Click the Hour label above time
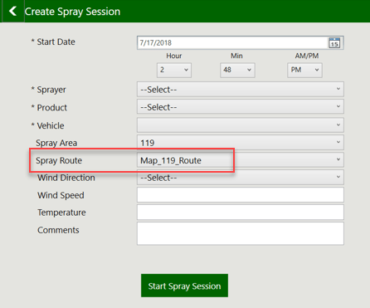The height and width of the screenshot is (308, 370). [x=174, y=56]
